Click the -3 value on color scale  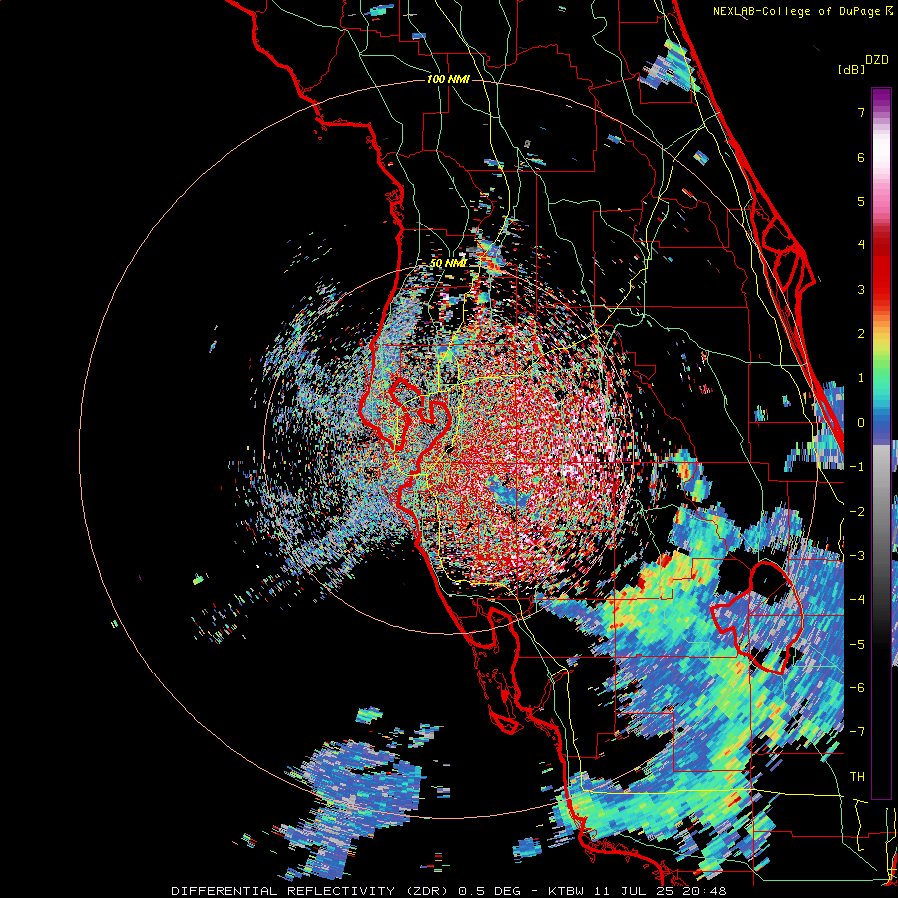coord(857,556)
